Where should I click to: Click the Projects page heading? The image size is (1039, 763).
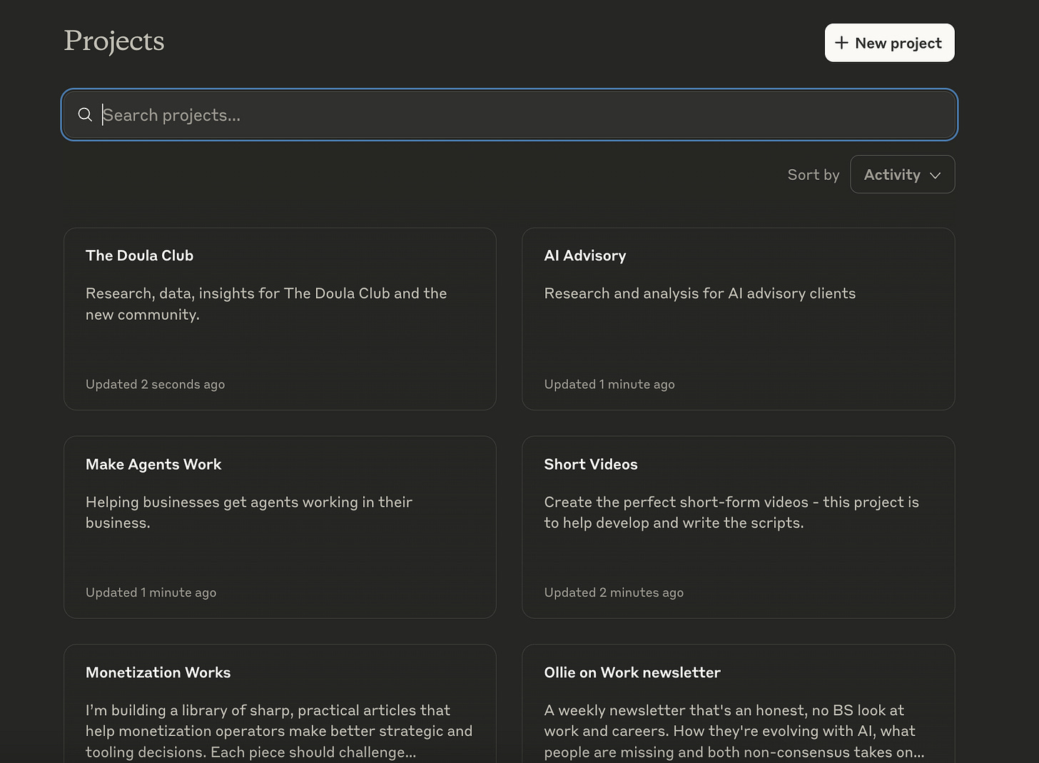coord(114,41)
